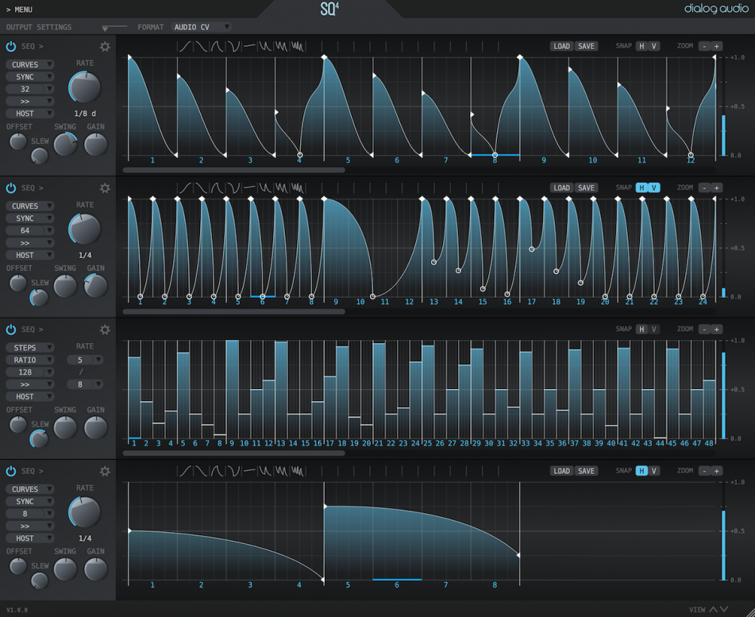This screenshot has width=755, height=617.
Task: Open the HOST sync dropdown in SEQ 4
Action: coord(29,538)
